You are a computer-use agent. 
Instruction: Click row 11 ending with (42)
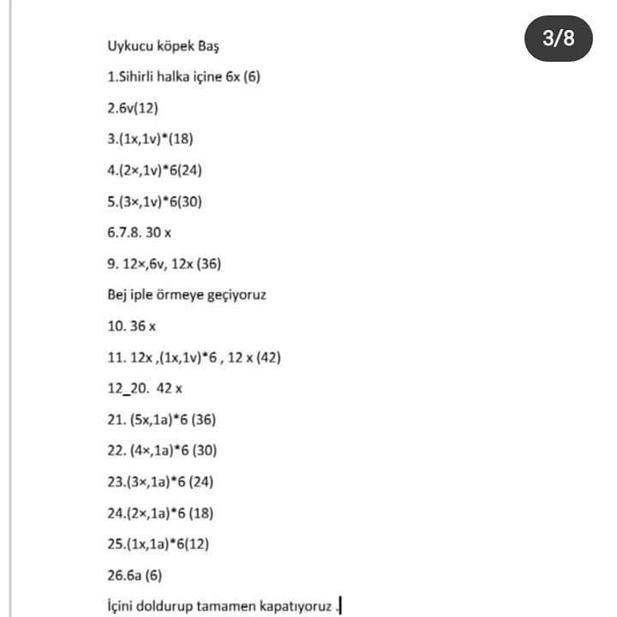tap(194, 357)
